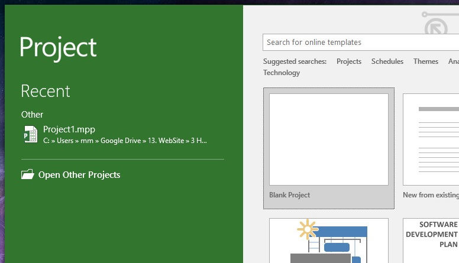Click the Project1.mpp file icon
The height and width of the screenshot is (263, 459).
[x=31, y=134]
